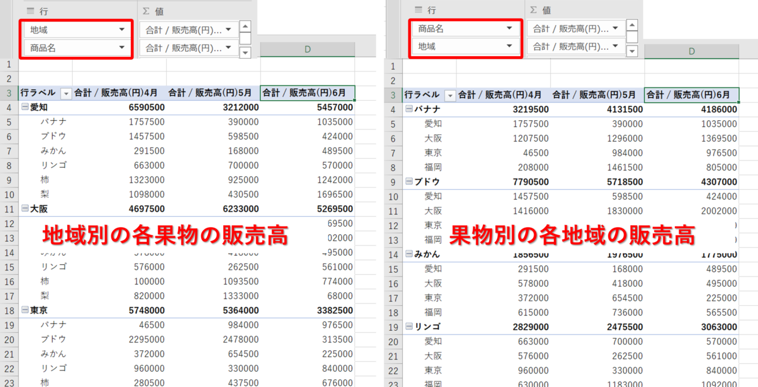The width and height of the screenshot is (758, 387).
Task: Click 福岡 label in row 18, right sheet
Action: coord(433,313)
